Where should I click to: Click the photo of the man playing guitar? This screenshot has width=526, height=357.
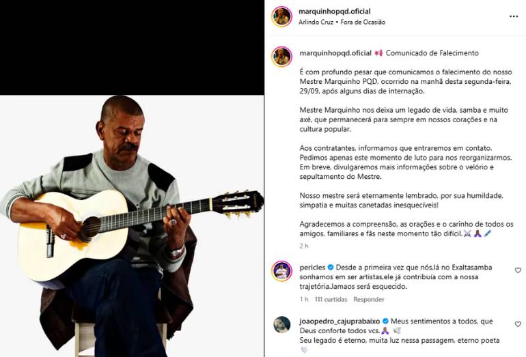pos(132,225)
